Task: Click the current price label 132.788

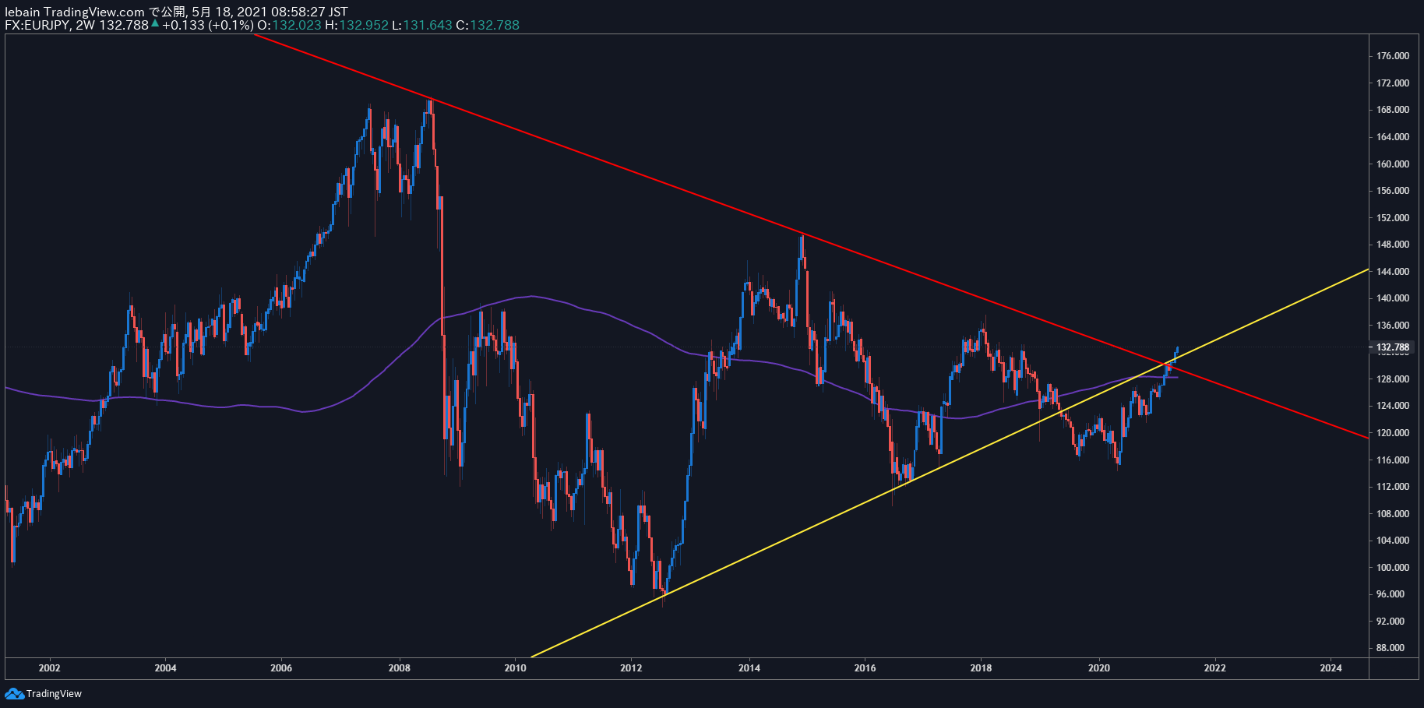Action: (1393, 347)
